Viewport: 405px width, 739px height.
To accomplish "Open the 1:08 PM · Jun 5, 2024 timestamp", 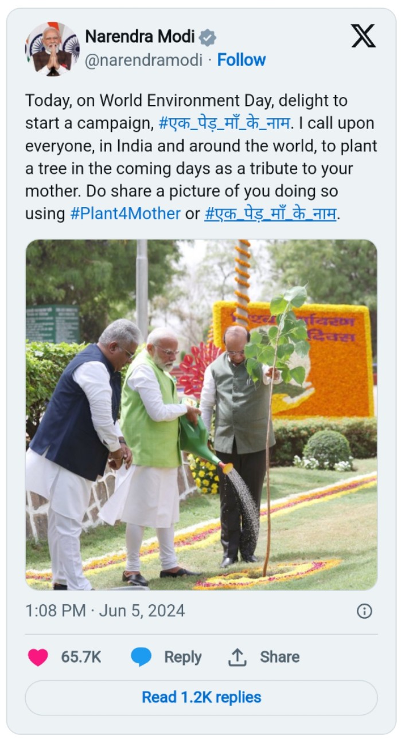I will [105, 611].
